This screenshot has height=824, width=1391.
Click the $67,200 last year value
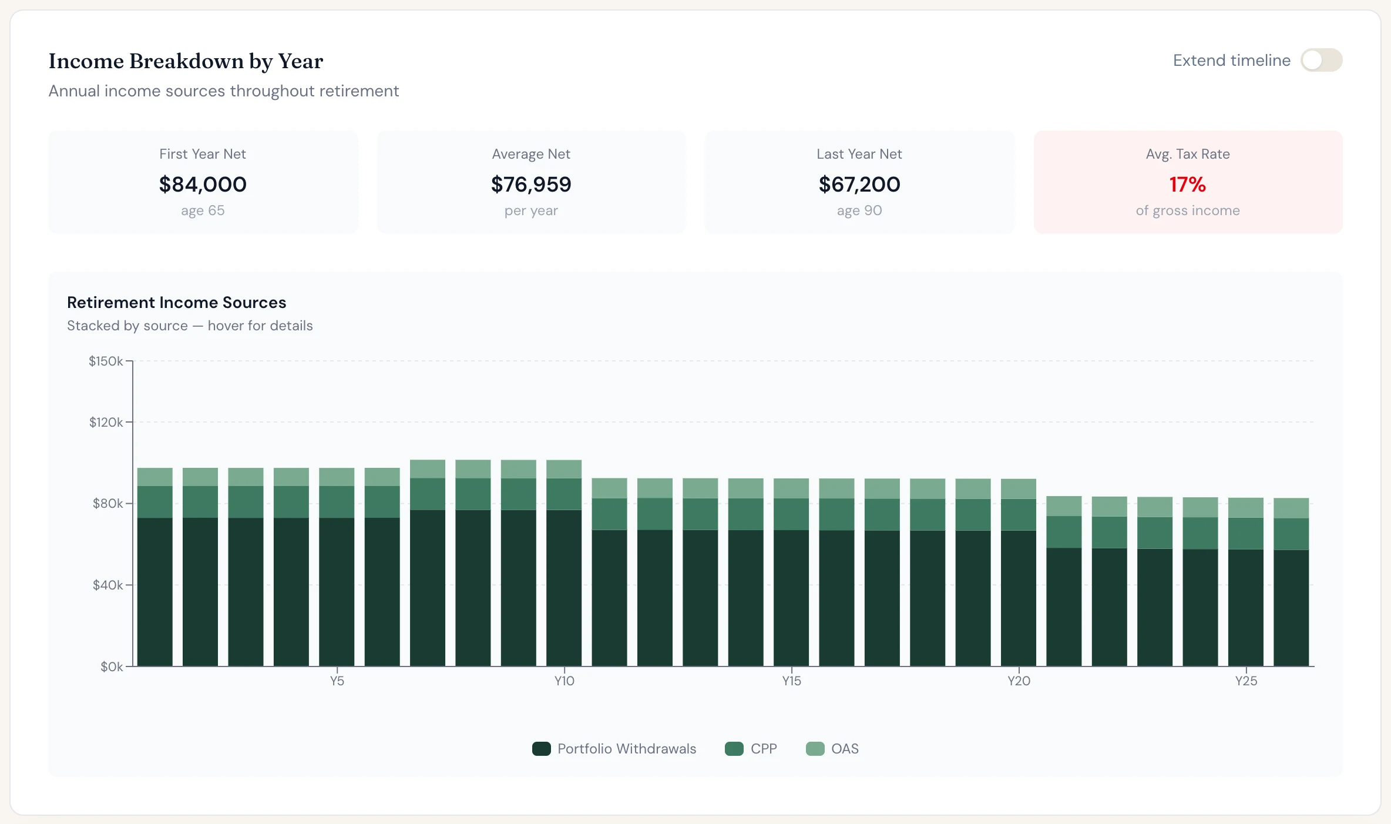pyautogui.click(x=859, y=184)
